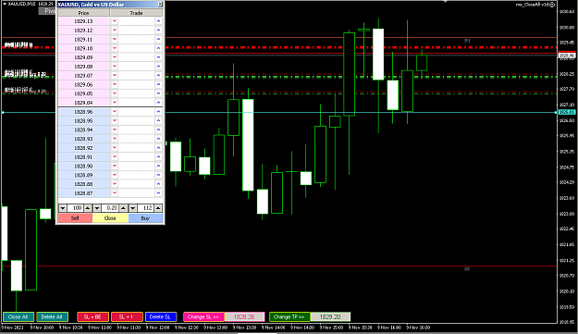The width and height of the screenshot is (578, 334).
Task: Click the SL = BE button
Action: 92,317
